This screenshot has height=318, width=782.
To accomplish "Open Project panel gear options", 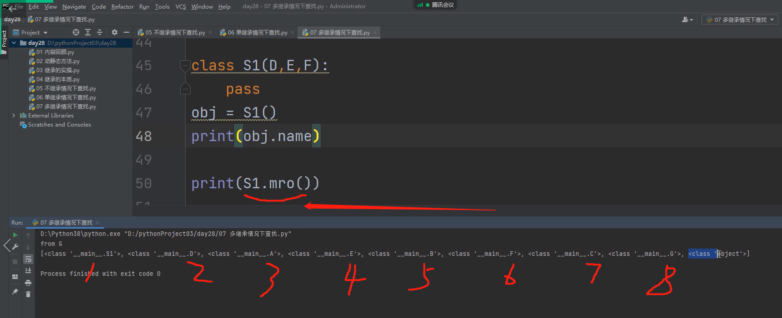I will coord(115,32).
